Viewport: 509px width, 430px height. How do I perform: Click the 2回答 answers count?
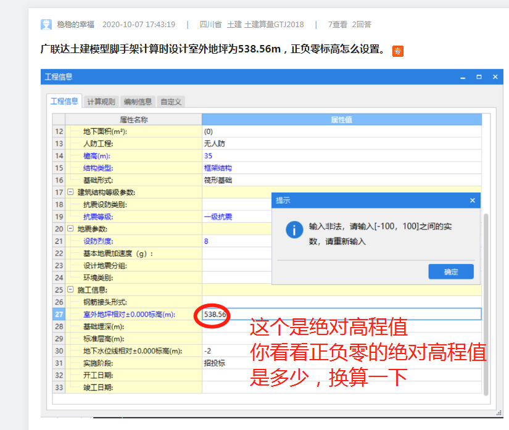click(x=362, y=25)
